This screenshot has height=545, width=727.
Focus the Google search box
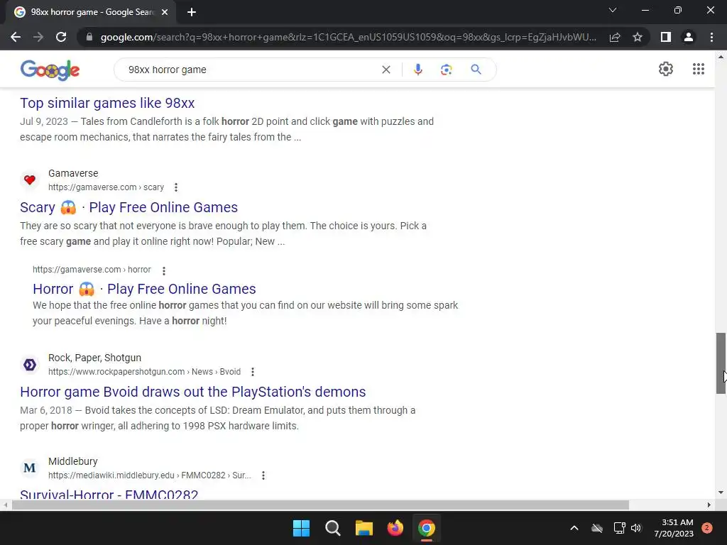point(251,70)
